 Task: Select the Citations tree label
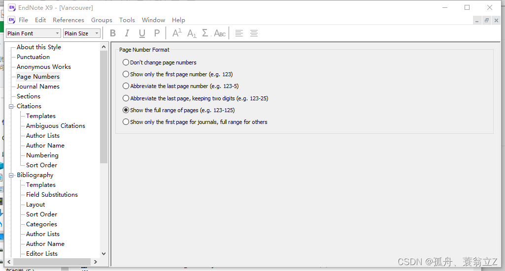pos(29,106)
